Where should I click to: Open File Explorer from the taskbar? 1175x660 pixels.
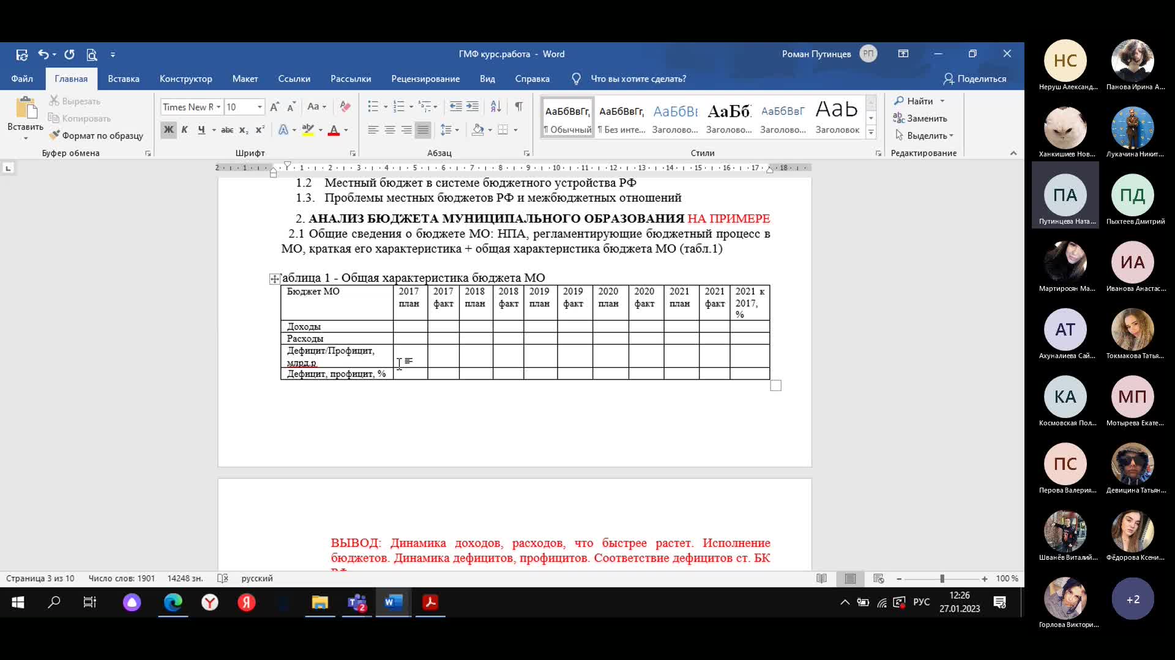tap(320, 603)
